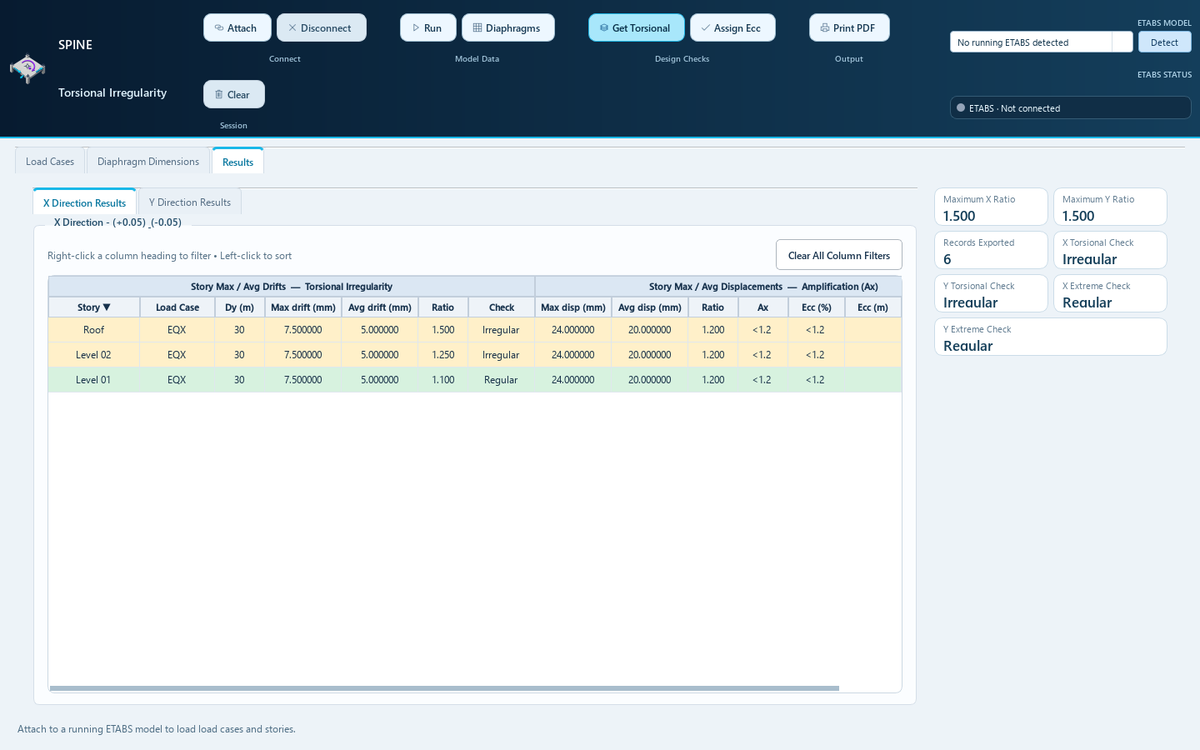Click the Disconnect button
The width and height of the screenshot is (1200, 750).
point(321,27)
